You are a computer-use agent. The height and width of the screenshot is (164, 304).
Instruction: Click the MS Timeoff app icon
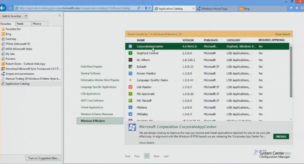coord(130,100)
